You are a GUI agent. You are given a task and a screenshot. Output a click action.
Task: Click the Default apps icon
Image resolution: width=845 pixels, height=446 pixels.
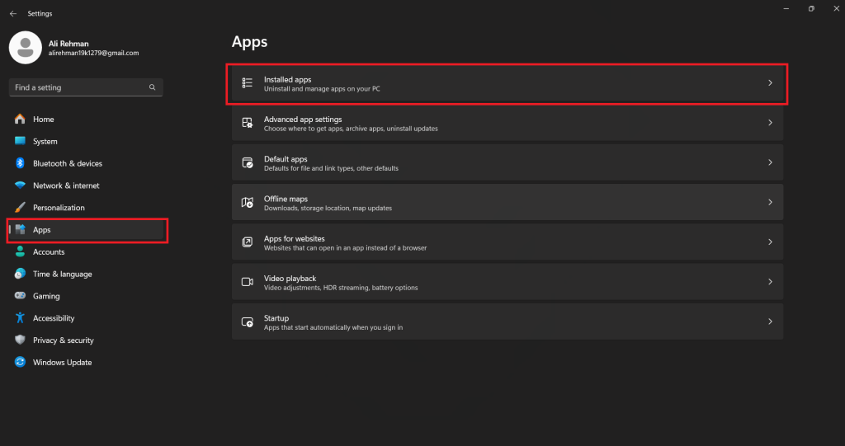pos(248,162)
